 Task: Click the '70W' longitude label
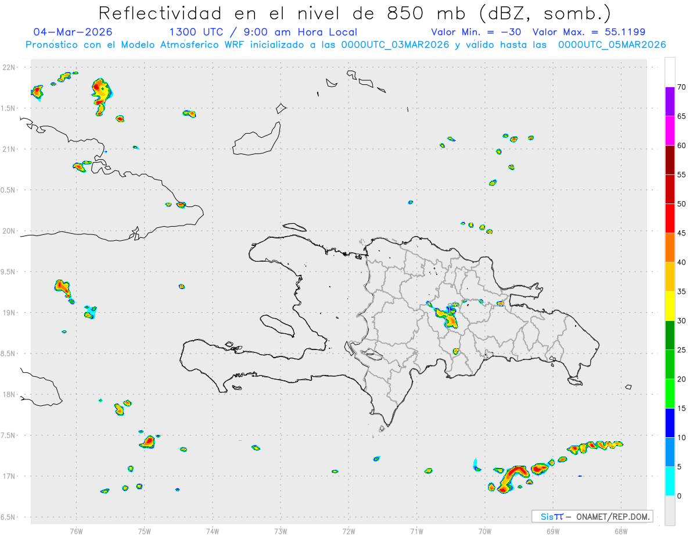[485, 531]
